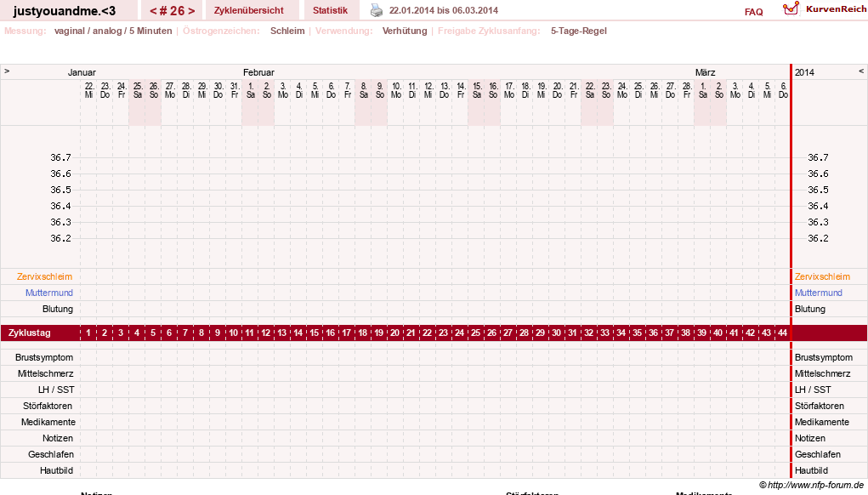Click the 'Verhütung' value text

click(x=405, y=31)
